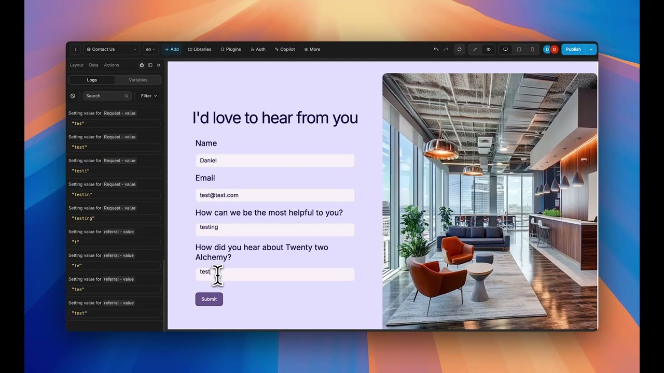
Task: Click the referral field containing test
Action: point(275,274)
